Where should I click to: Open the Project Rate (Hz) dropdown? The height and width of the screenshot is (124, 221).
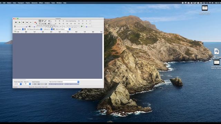(x=18, y=84)
